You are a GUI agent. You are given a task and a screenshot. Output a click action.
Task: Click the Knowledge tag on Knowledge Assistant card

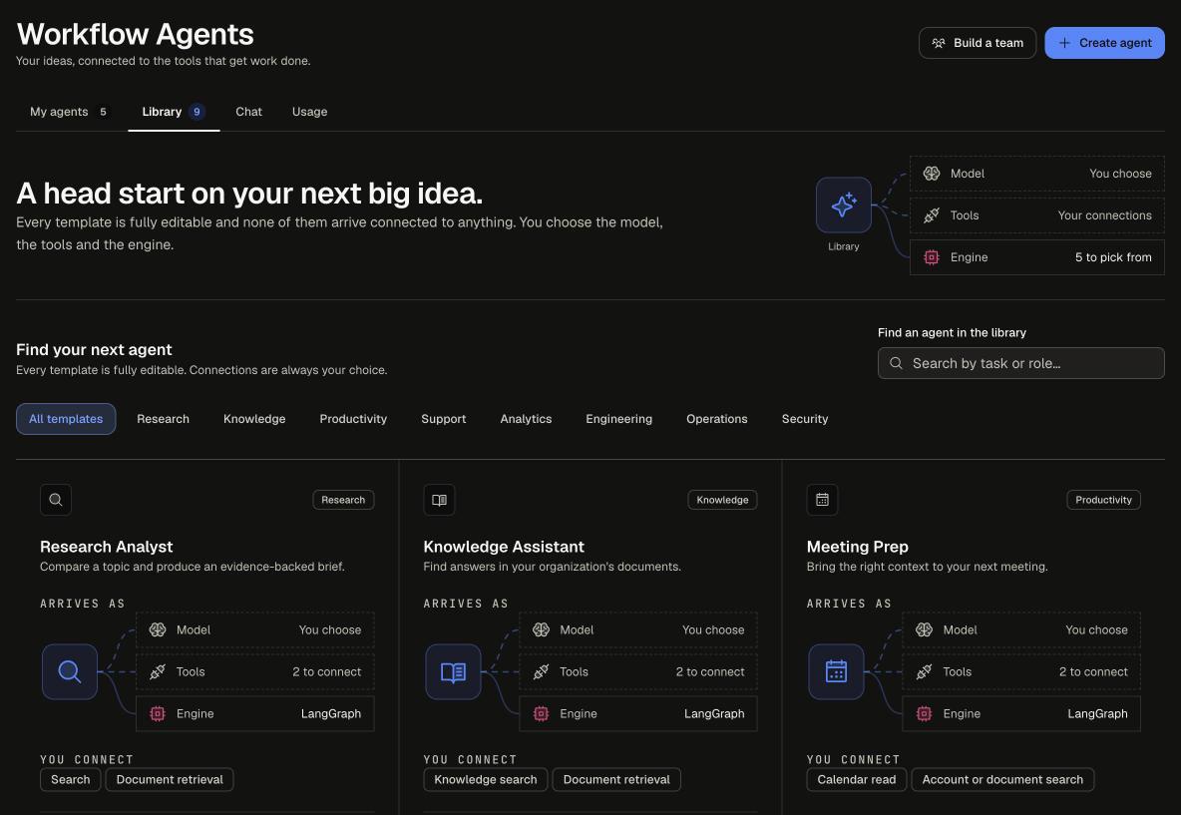pos(722,500)
